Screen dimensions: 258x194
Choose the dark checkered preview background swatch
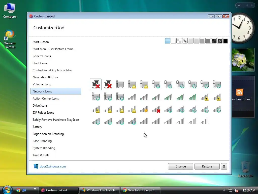214,41
